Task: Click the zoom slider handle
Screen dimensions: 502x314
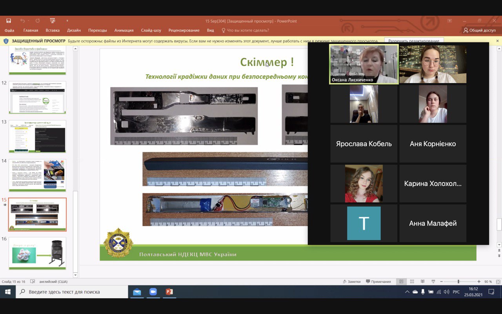Action: pos(458,281)
